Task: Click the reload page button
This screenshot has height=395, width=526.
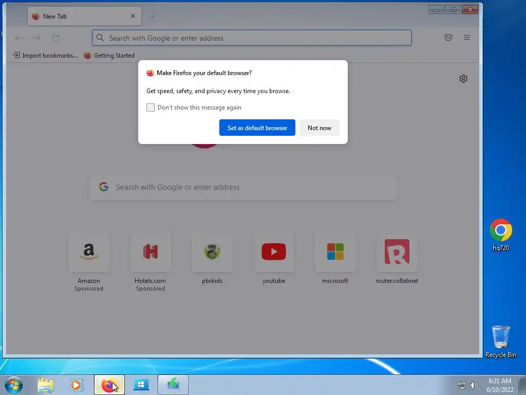Action: [55, 38]
